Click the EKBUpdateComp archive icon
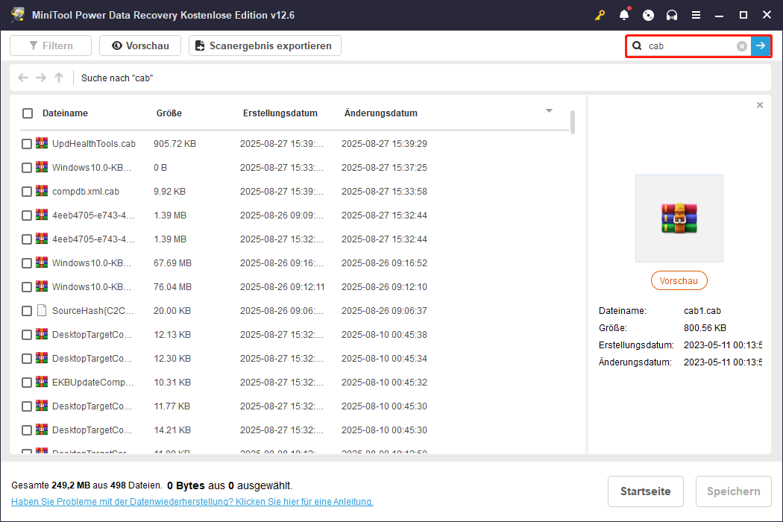This screenshot has height=522, width=783. 42,382
